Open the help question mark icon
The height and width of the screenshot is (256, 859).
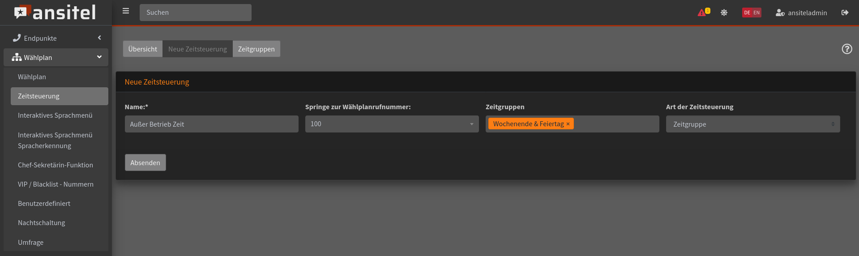point(846,49)
